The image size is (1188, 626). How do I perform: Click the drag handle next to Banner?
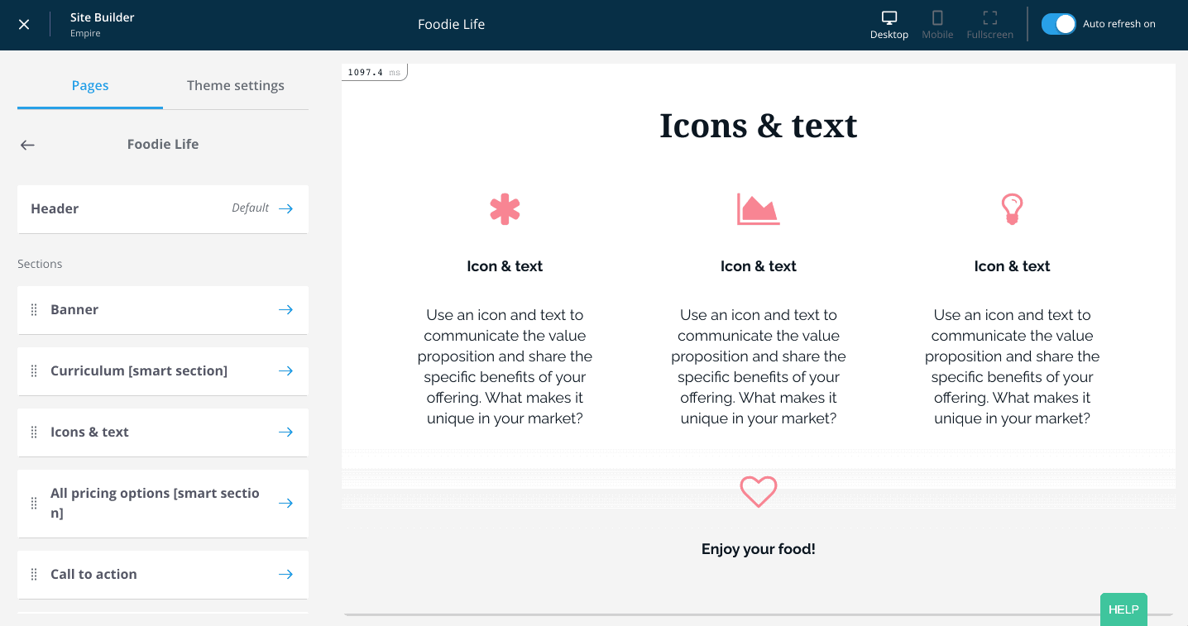[34, 309]
